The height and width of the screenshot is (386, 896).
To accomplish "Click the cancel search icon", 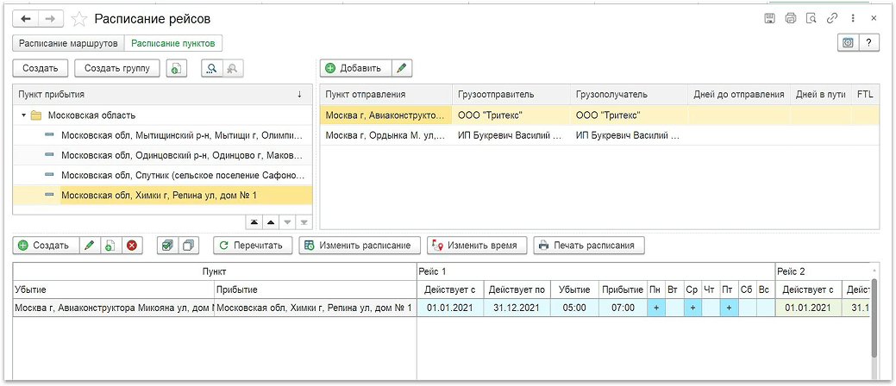I will [233, 69].
